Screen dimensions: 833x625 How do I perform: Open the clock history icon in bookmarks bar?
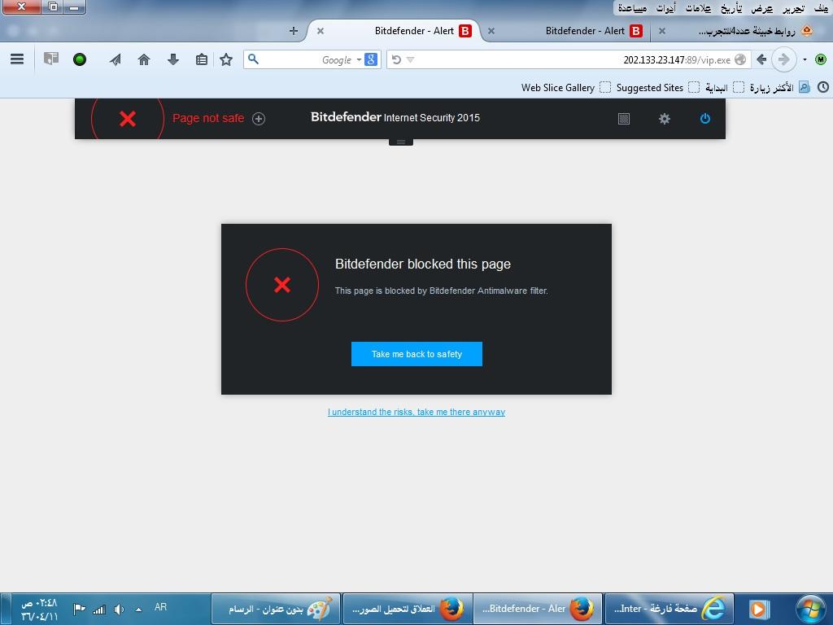point(823,87)
